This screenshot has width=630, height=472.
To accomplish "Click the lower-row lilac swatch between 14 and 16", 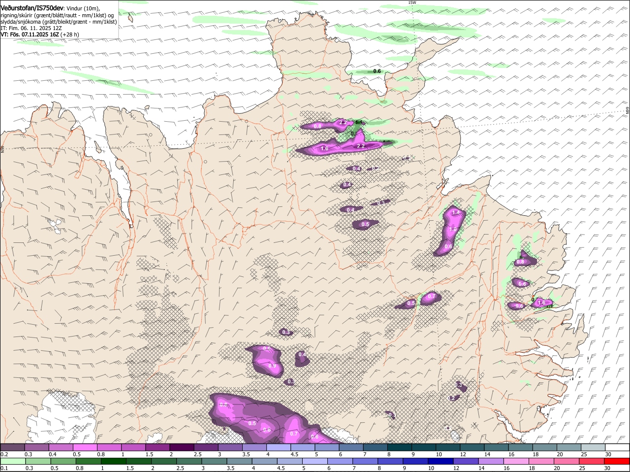I will click(x=492, y=461).
